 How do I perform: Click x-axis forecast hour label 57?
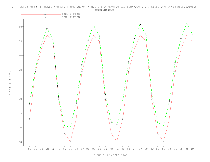[x=140, y=149]
